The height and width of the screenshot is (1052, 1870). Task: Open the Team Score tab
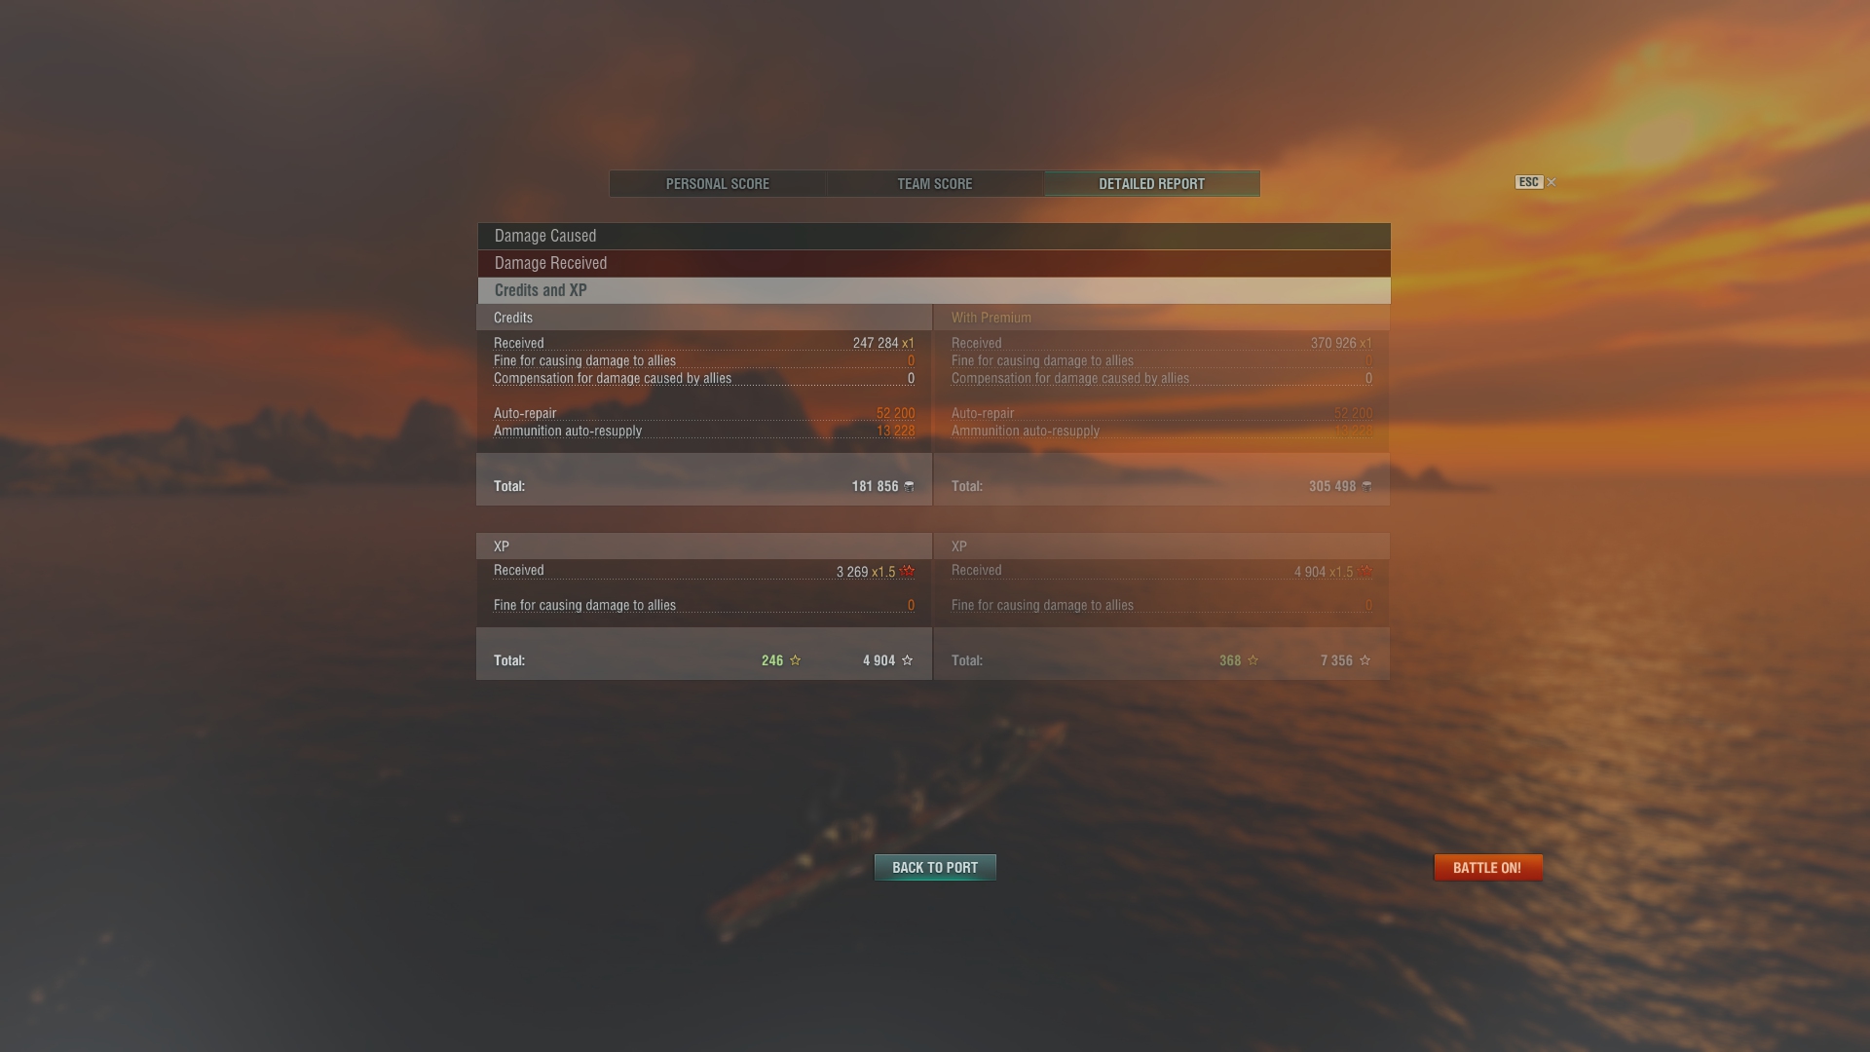tap(935, 184)
